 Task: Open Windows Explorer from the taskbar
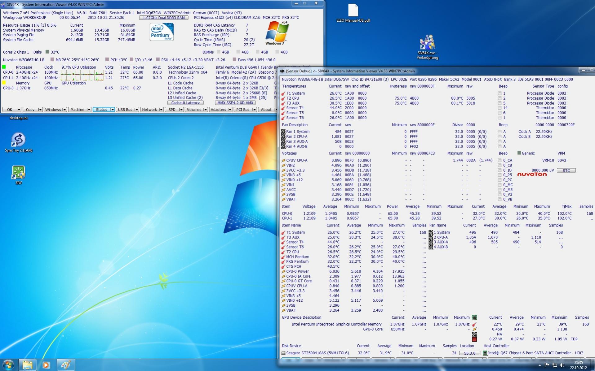point(28,365)
